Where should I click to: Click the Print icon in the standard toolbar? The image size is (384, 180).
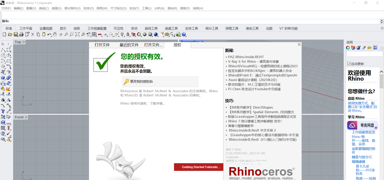pos(21,34)
